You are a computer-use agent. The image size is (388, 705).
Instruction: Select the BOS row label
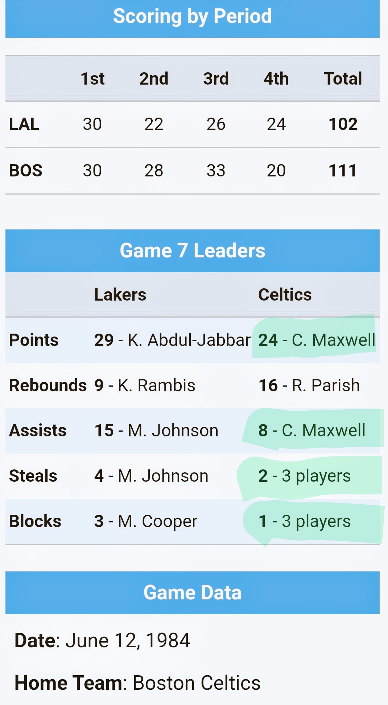coord(25,171)
